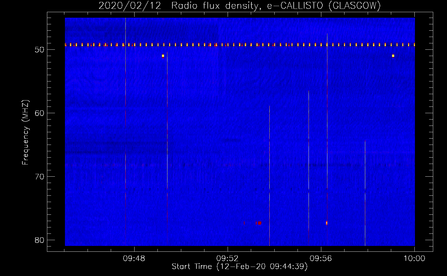Click the 09:52 time tick label

tap(227, 259)
